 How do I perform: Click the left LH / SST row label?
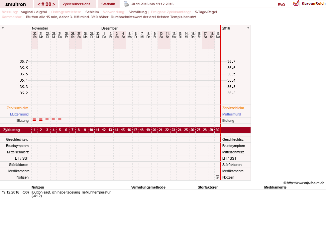click(x=22, y=158)
